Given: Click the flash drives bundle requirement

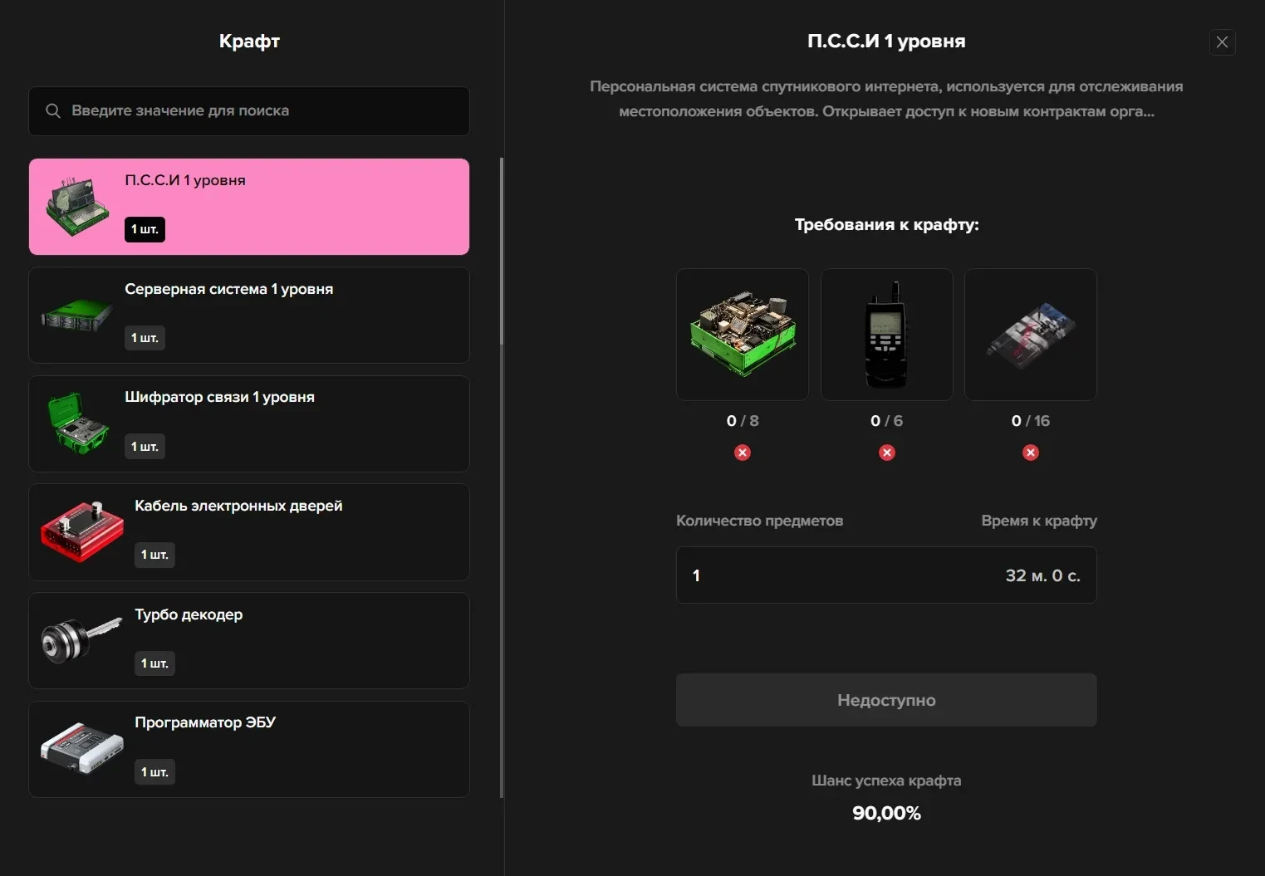Looking at the screenshot, I should 1031,334.
